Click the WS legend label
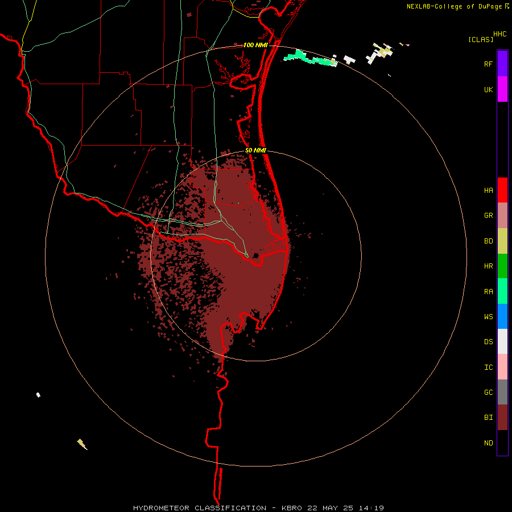 (488, 317)
